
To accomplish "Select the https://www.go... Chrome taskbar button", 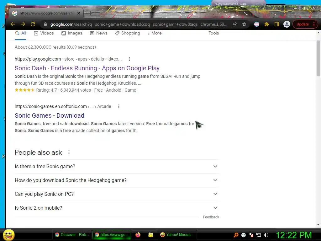I will coord(112,235).
